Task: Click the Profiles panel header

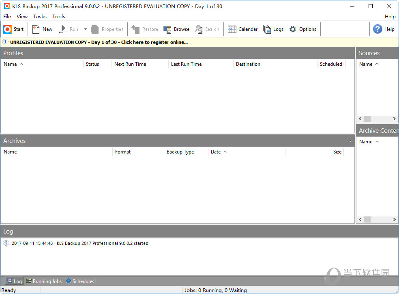Action: coord(178,53)
